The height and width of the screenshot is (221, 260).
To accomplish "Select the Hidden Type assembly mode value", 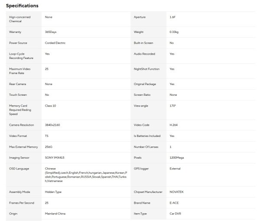I will tap(54, 192).
